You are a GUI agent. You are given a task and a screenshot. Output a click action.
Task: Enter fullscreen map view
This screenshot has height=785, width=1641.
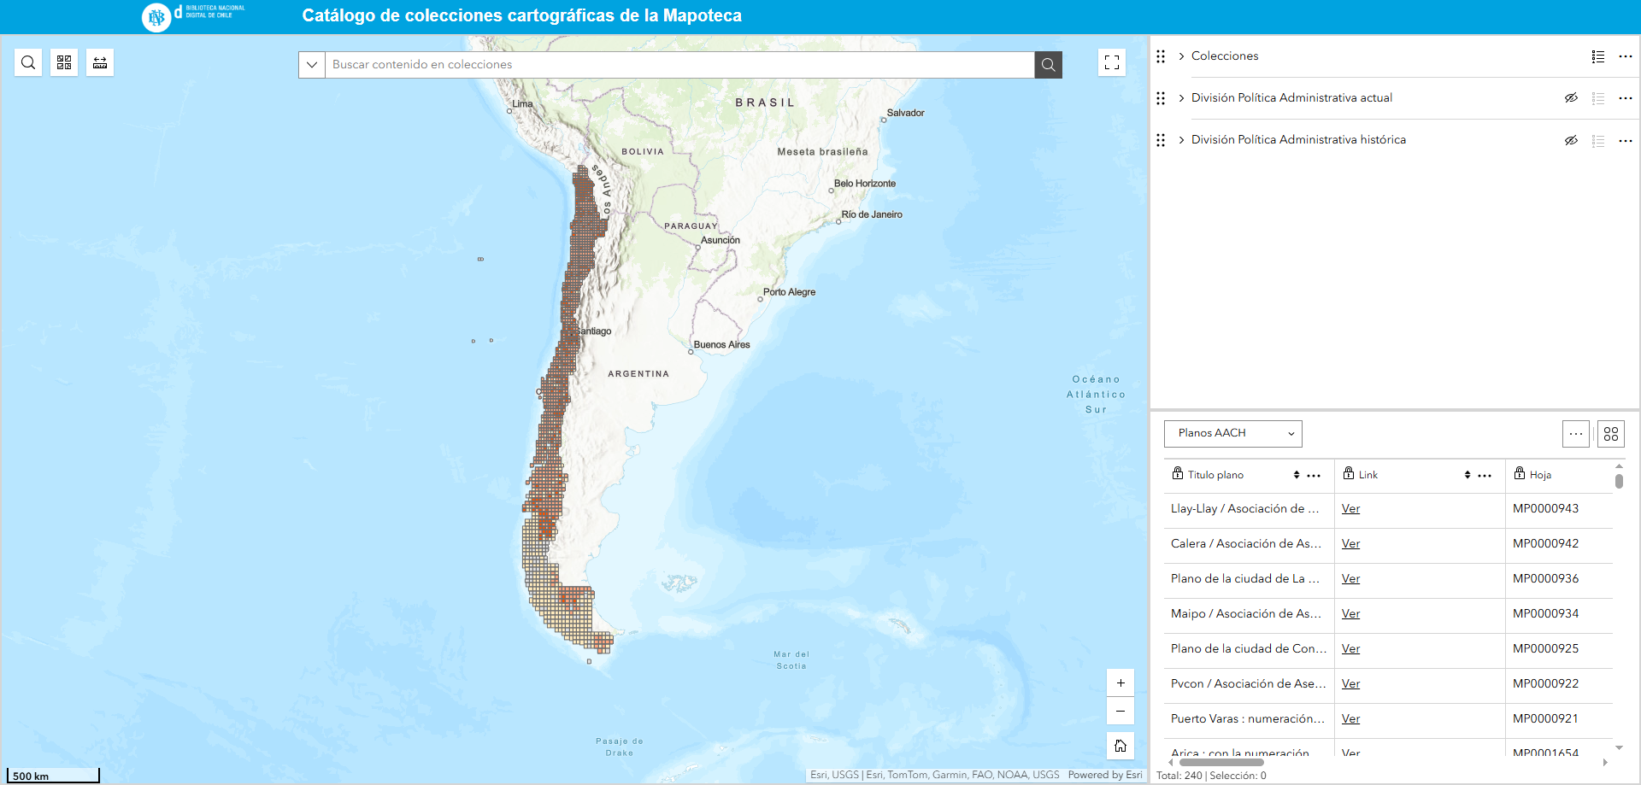click(x=1111, y=62)
